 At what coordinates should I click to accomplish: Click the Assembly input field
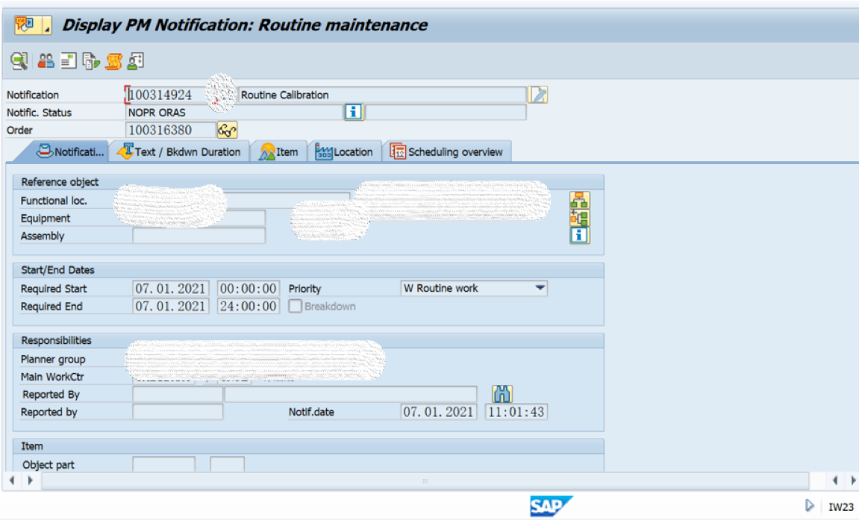pos(199,235)
